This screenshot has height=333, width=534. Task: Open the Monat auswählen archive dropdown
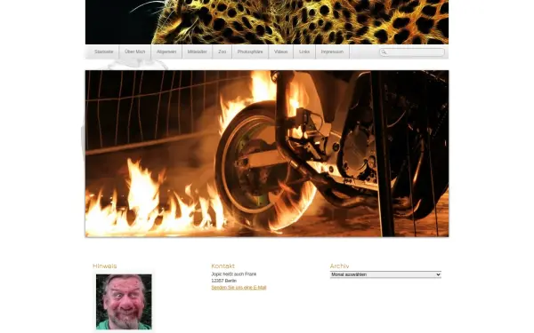(385, 274)
